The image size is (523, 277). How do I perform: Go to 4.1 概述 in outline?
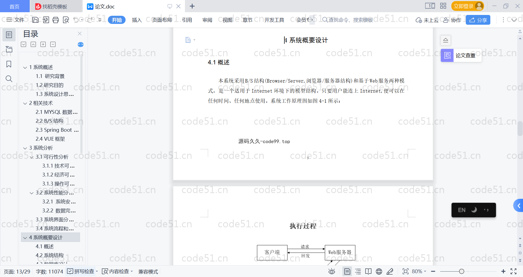(45, 246)
